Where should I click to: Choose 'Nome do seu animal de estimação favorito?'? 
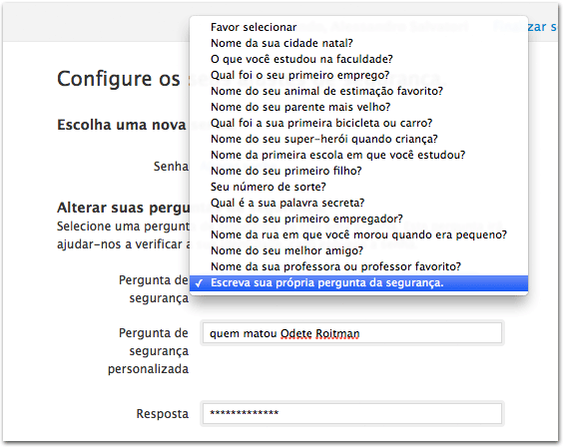tap(358, 91)
